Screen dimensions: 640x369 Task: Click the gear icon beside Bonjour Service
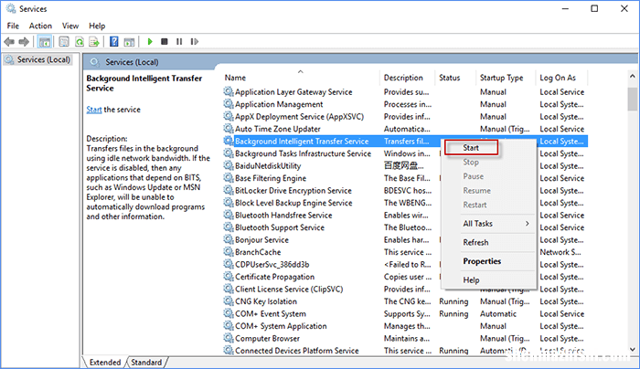tap(229, 239)
